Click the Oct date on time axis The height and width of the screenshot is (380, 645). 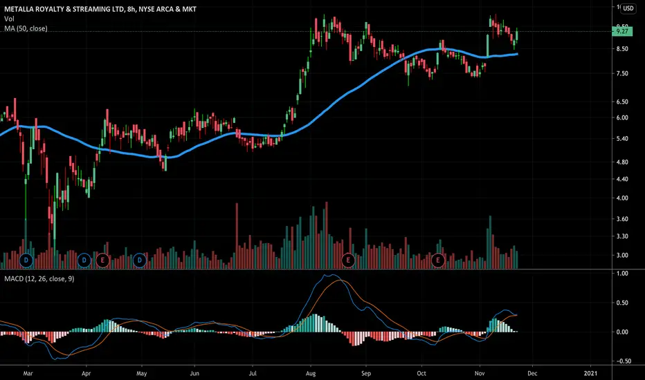click(x=421, y=373)
